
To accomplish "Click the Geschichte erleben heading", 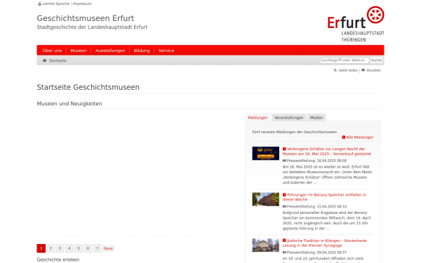I will (58, 259).
